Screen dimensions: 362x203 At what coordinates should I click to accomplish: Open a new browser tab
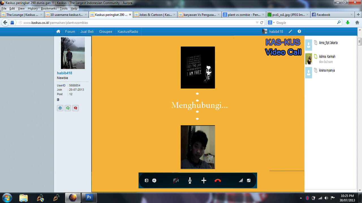tap(358, 15)
